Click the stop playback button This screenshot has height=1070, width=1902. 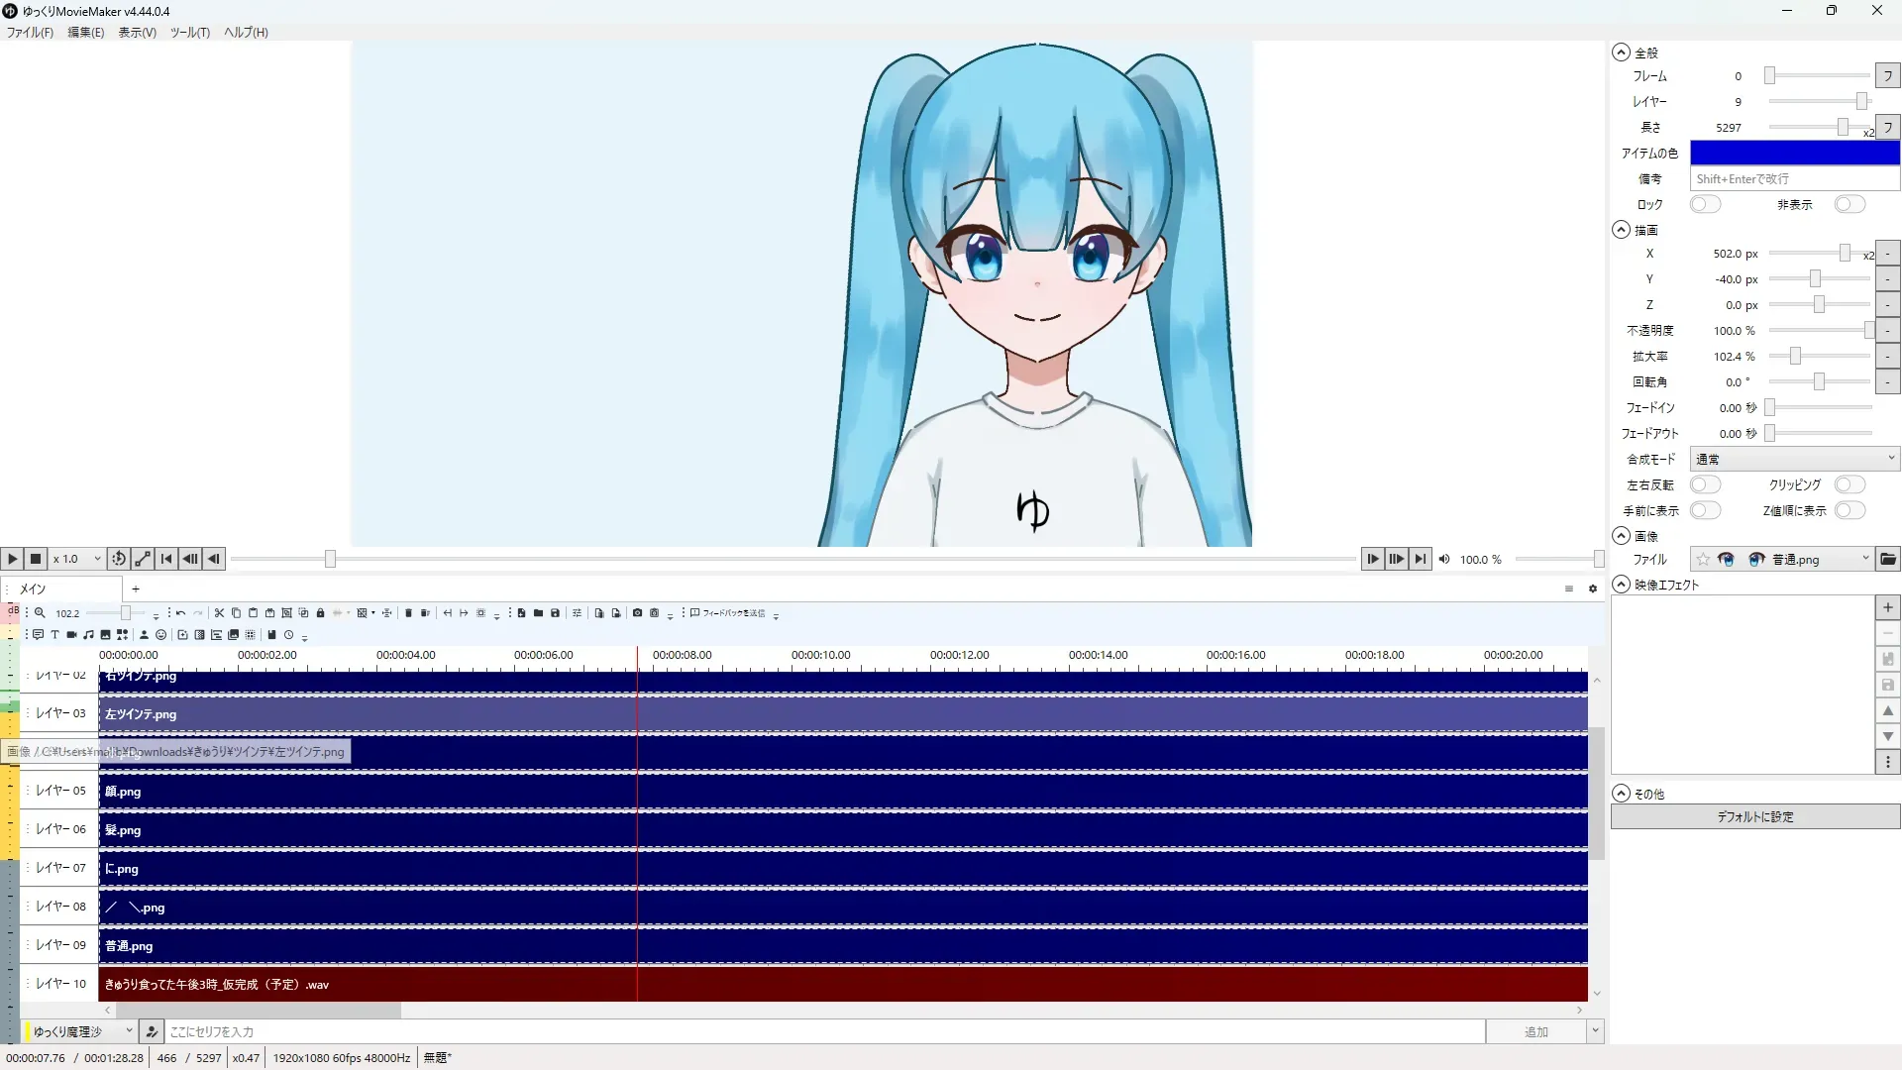pyautogui.click(x=36, y=560)
